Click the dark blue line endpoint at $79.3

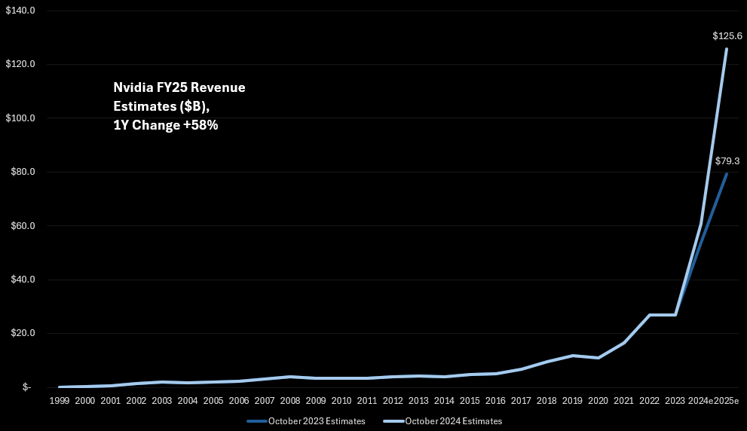(x=727, y=174)
